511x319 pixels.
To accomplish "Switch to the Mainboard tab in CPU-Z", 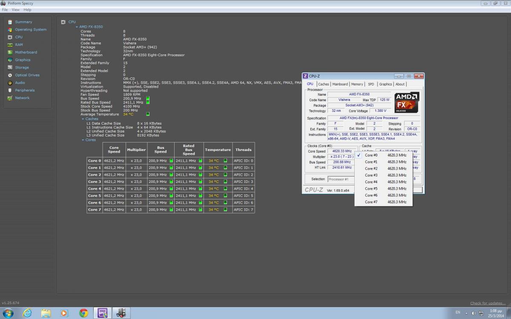I will [340, 84].
